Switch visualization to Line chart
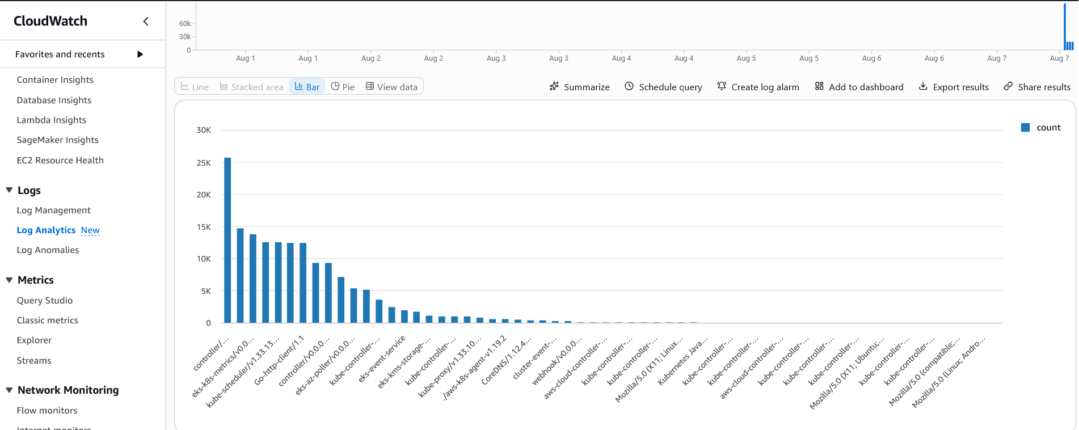 pyautogui.click(x=195, y=87)
